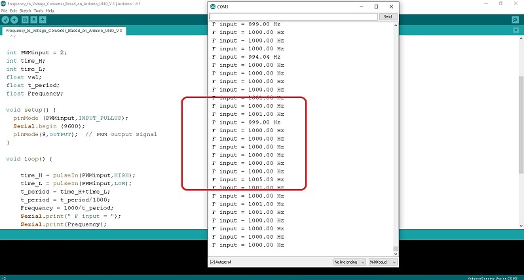Open the Tools menu
This screenshot has height=280, width=524.
click(39, 10)
